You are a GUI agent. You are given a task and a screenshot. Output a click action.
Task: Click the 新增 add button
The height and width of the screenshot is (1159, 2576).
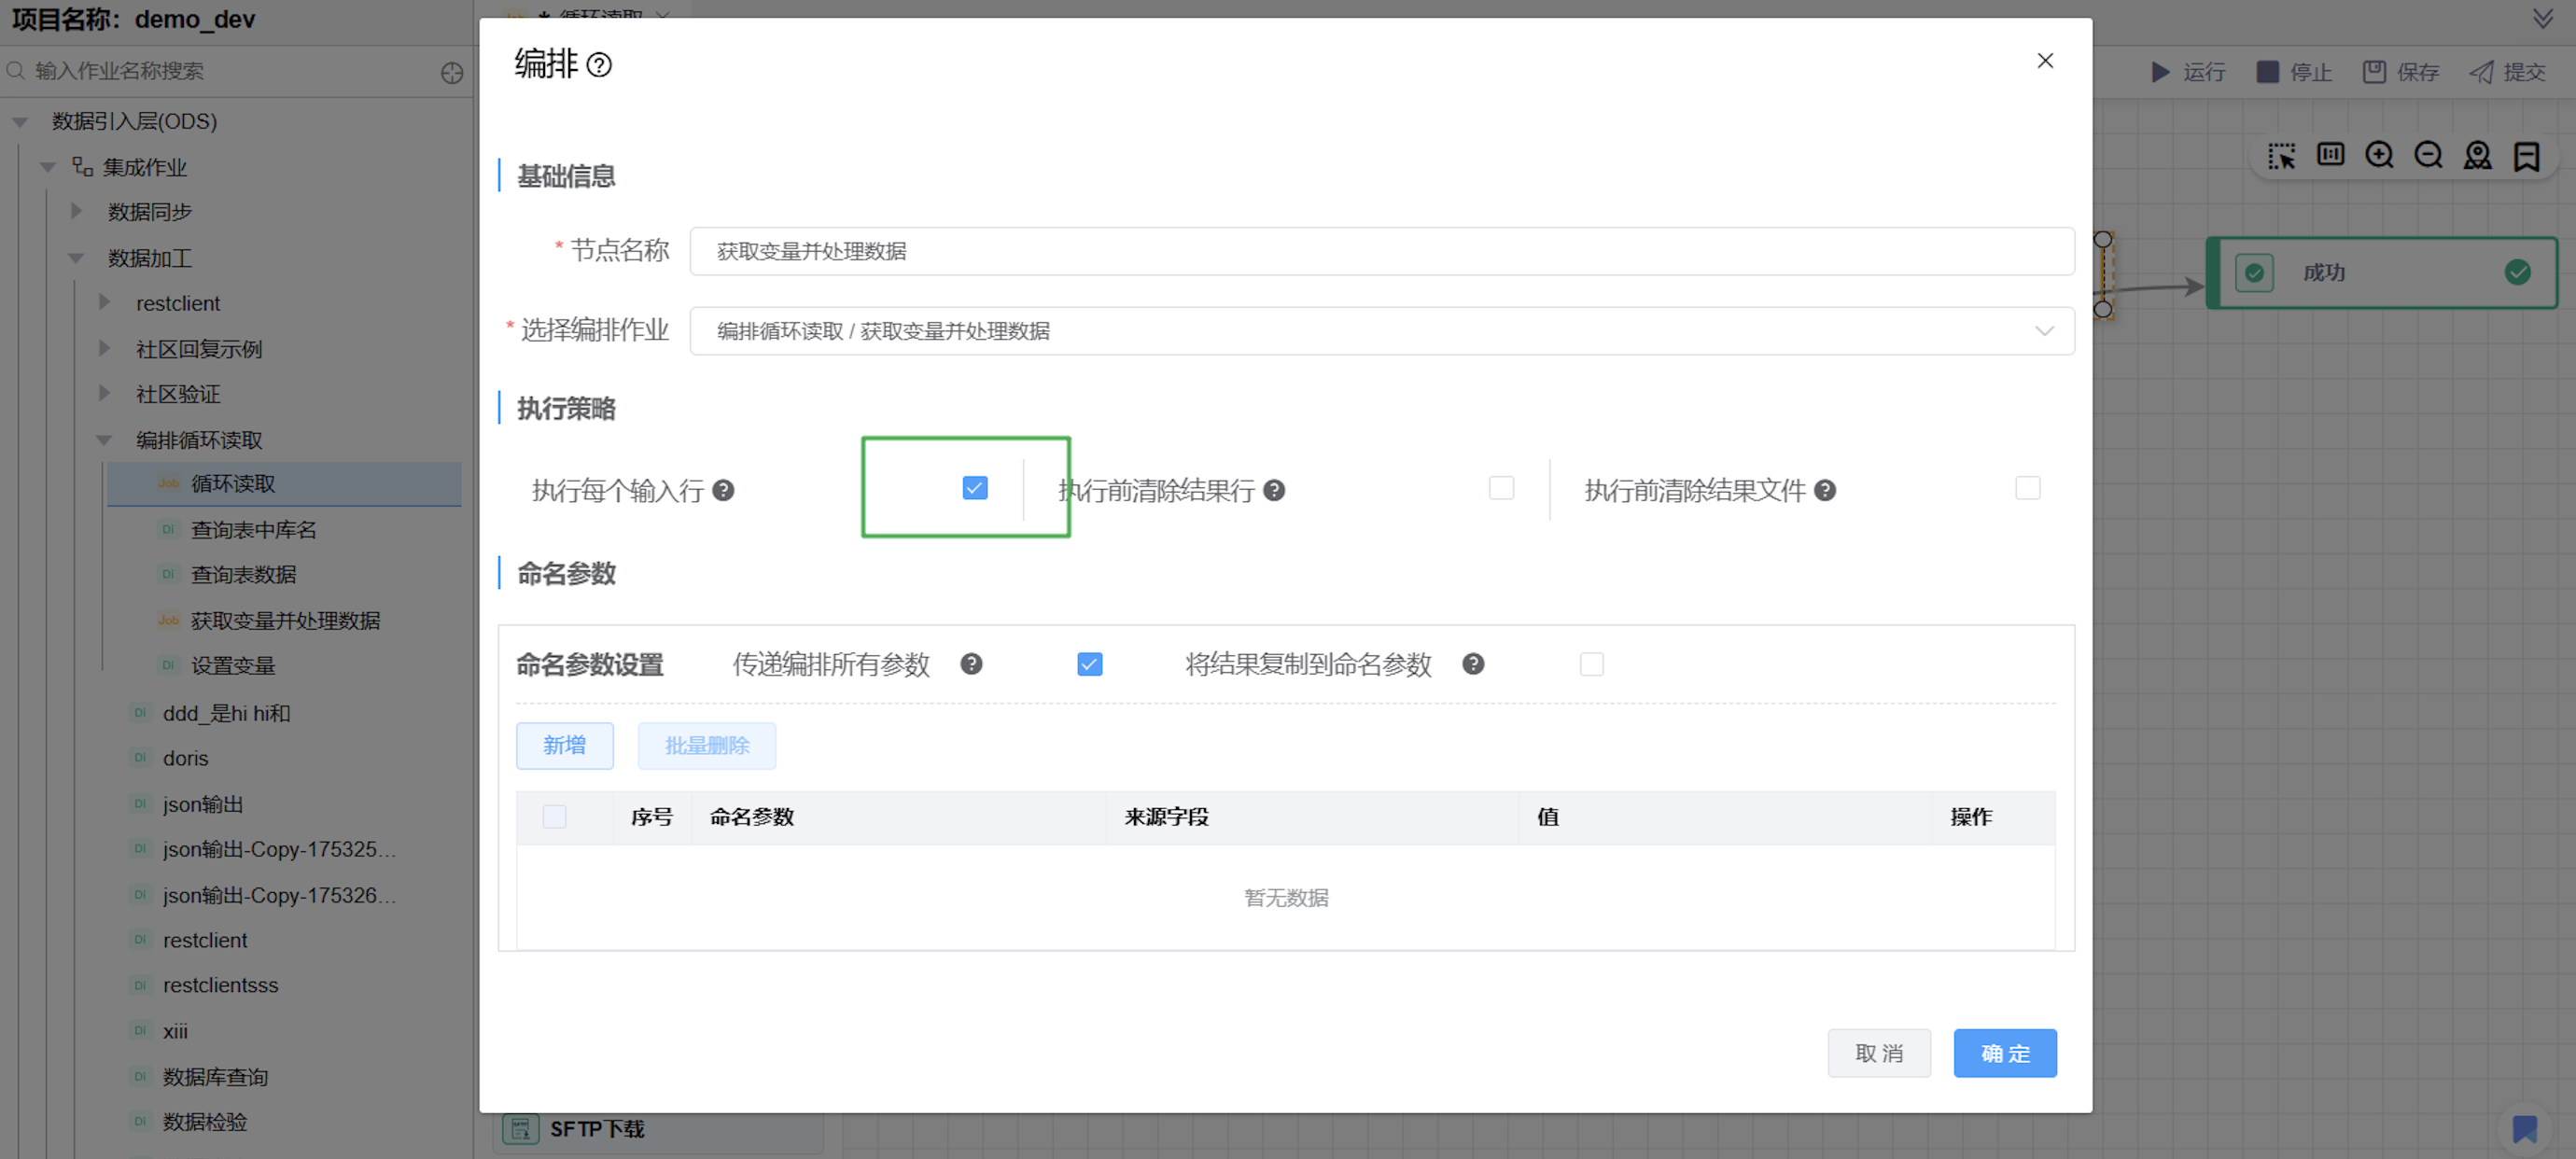pyautogui.click(x=564, y=745)
